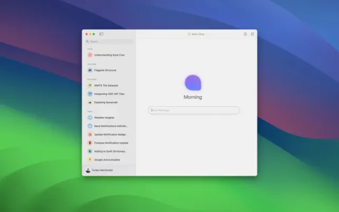Select Adding to Swift Dictionary chat
Image resolution: width=339 pixels, height=212 pixels.
point(111,151)
